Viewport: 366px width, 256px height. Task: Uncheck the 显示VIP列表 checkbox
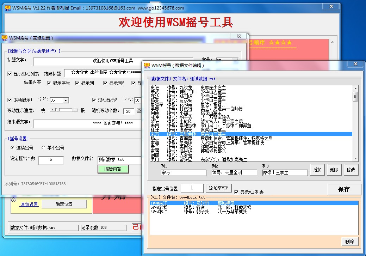[x=236, y=192]
